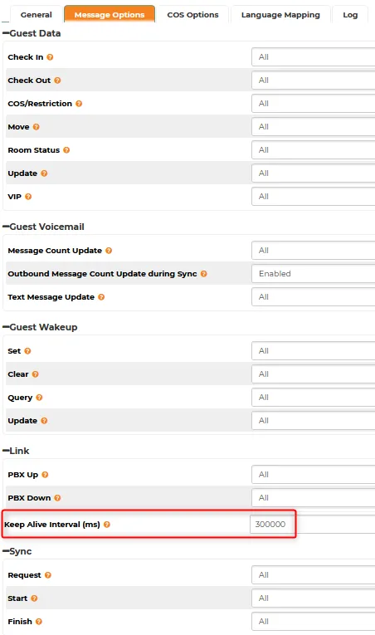Open the Language Mapping tab
Screen dimensions: 375x635
pos(280,15)
